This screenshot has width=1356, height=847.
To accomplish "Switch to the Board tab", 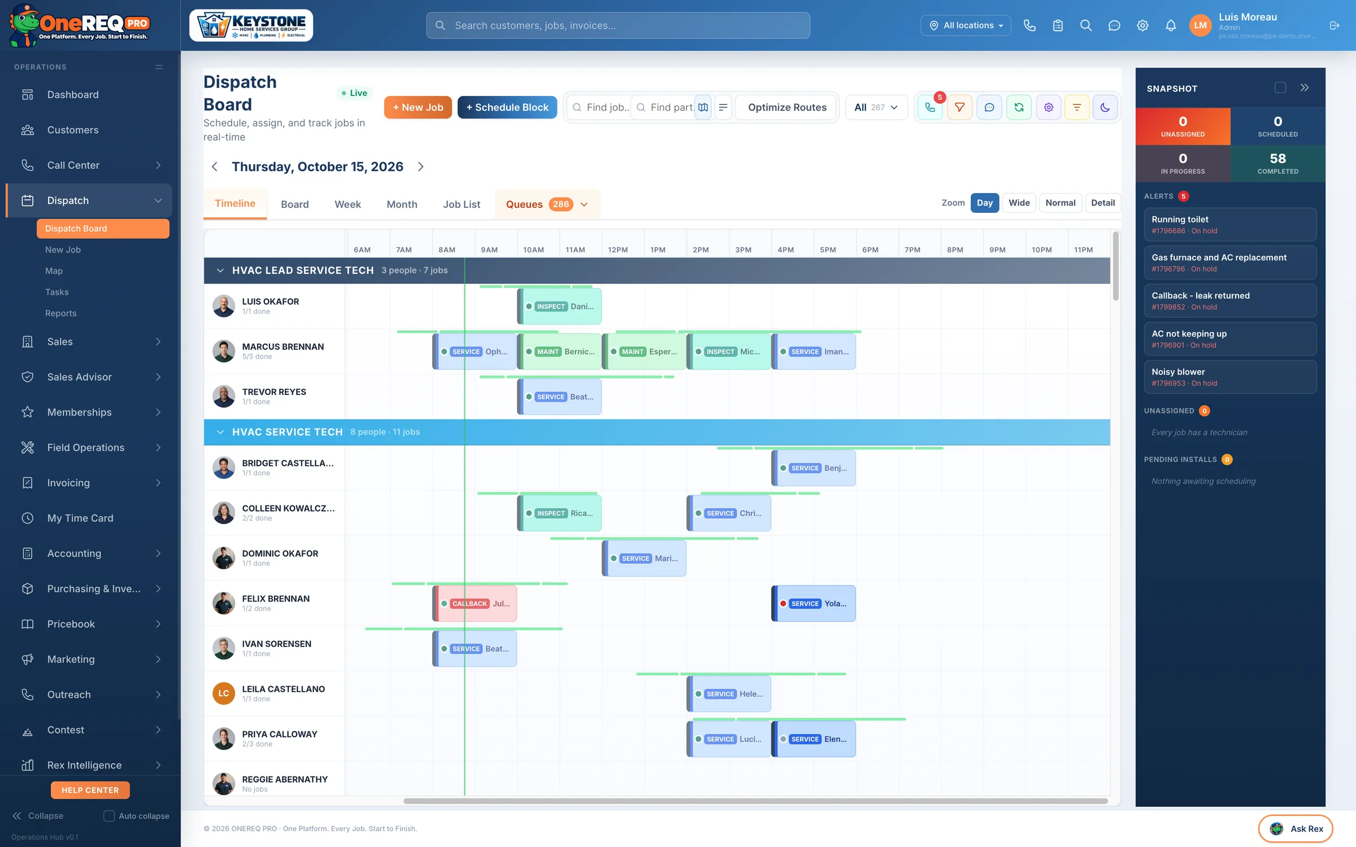I will [x=295, y=204].
